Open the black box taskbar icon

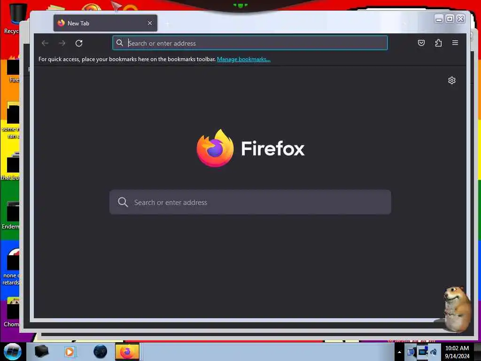point(41,352)
